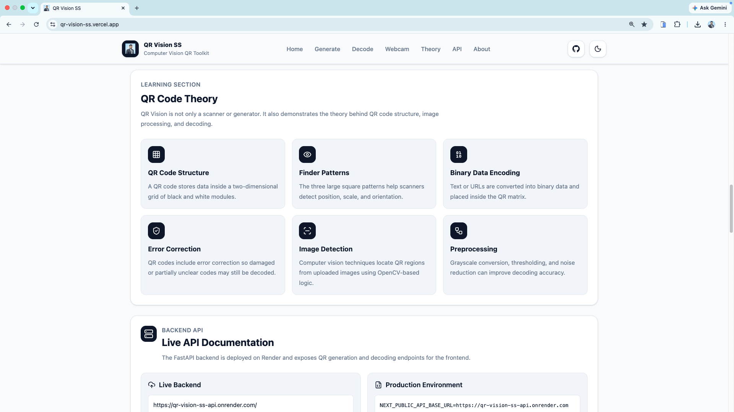Click the QR Code Theory heading
The height and width of the screenshot is (412, 734).
click(x=179, y=99)
